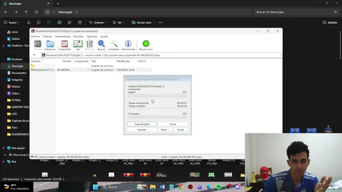This screenshot has width=342, height=192.
Task: Open the Ordenar dropdown in File Explorer
Action: (x=98, y=23)
